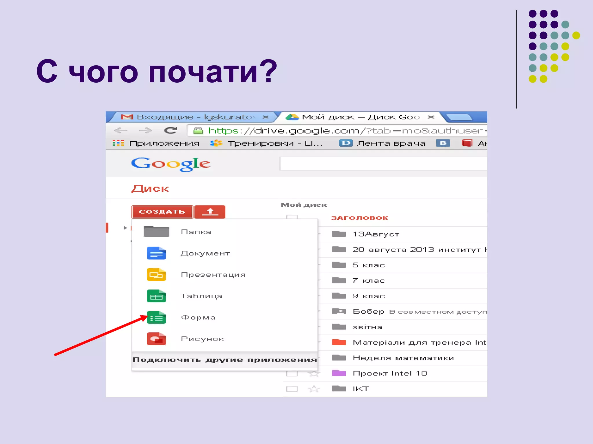This screenshot has height=444, width=593.
Task: Open the Приложения apps grid bookmark
Action: (x=156, y=143)
